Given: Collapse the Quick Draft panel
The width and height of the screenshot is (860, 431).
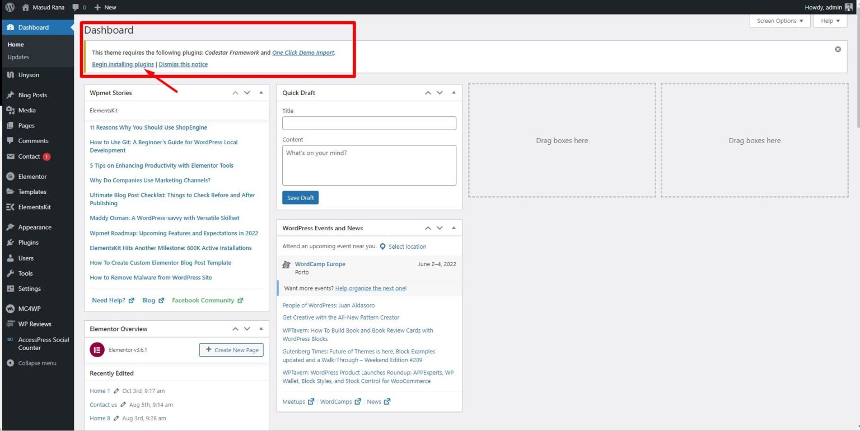Looking at the screenshot, I should pyautogui.click(x=454, y=92).
